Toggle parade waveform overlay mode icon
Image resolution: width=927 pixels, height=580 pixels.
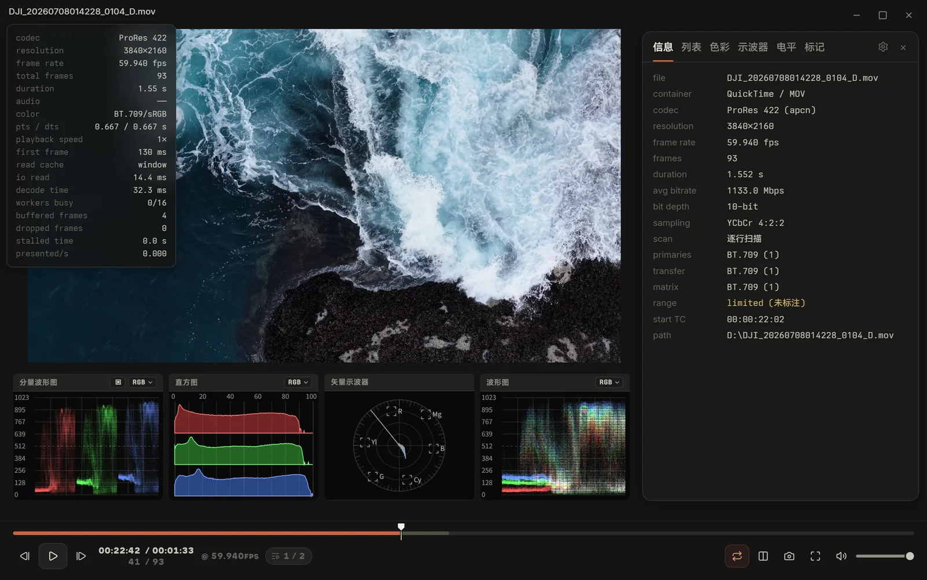click(118, 382)
